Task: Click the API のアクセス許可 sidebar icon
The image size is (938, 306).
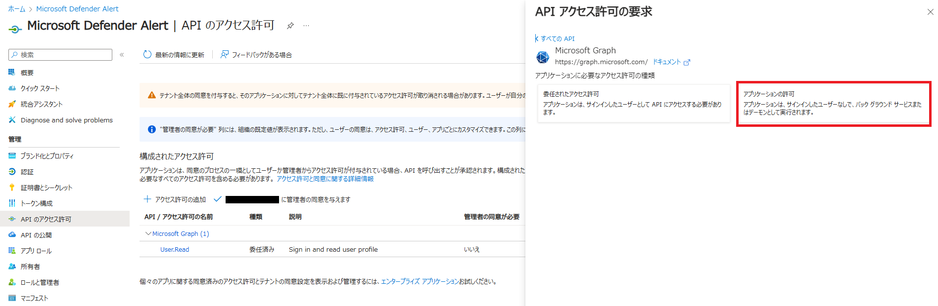Action: tap(12, 219)
